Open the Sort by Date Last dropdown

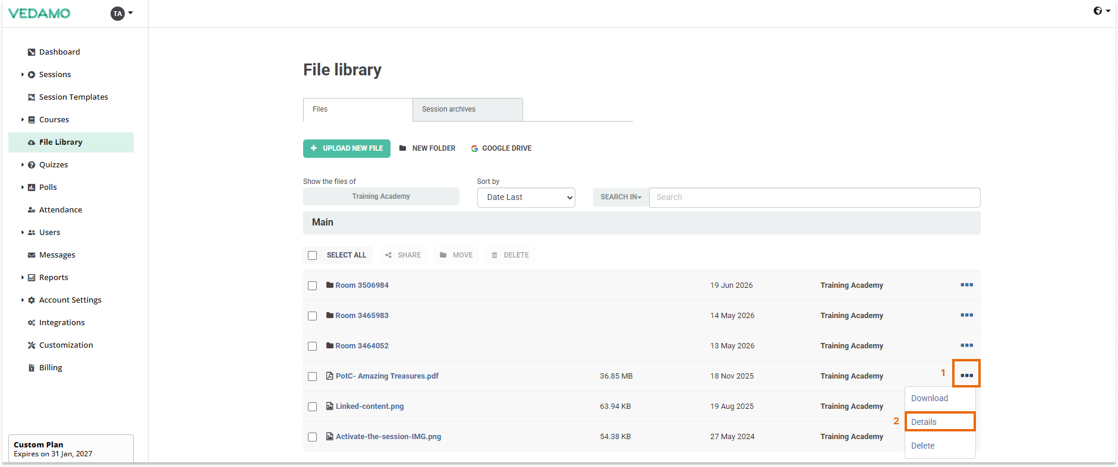(526, 198)
